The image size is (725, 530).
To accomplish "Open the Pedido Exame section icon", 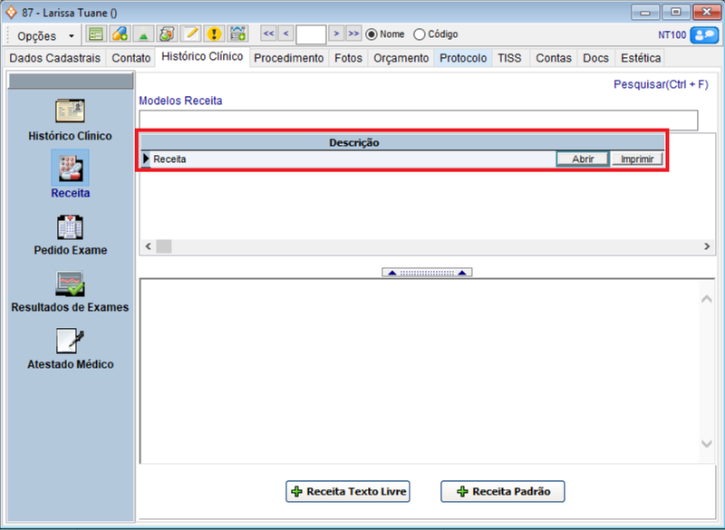I will click(x=70, y=226).
